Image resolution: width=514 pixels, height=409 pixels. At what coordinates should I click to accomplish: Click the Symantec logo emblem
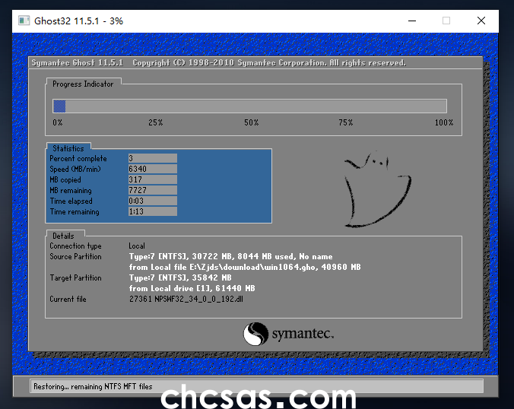point(255,334)
